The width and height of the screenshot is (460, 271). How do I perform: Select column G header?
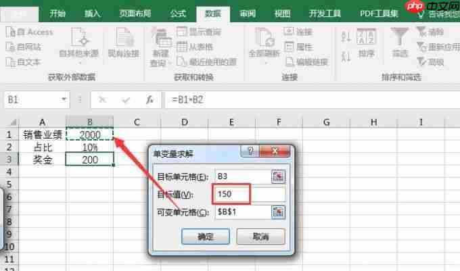[x=326, y=122]
